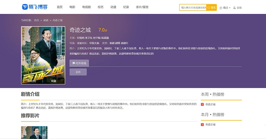This screenshot has width=266, height=139.
Task: Select the 红牛在线 source tab
Action: (x=79, y=63)
